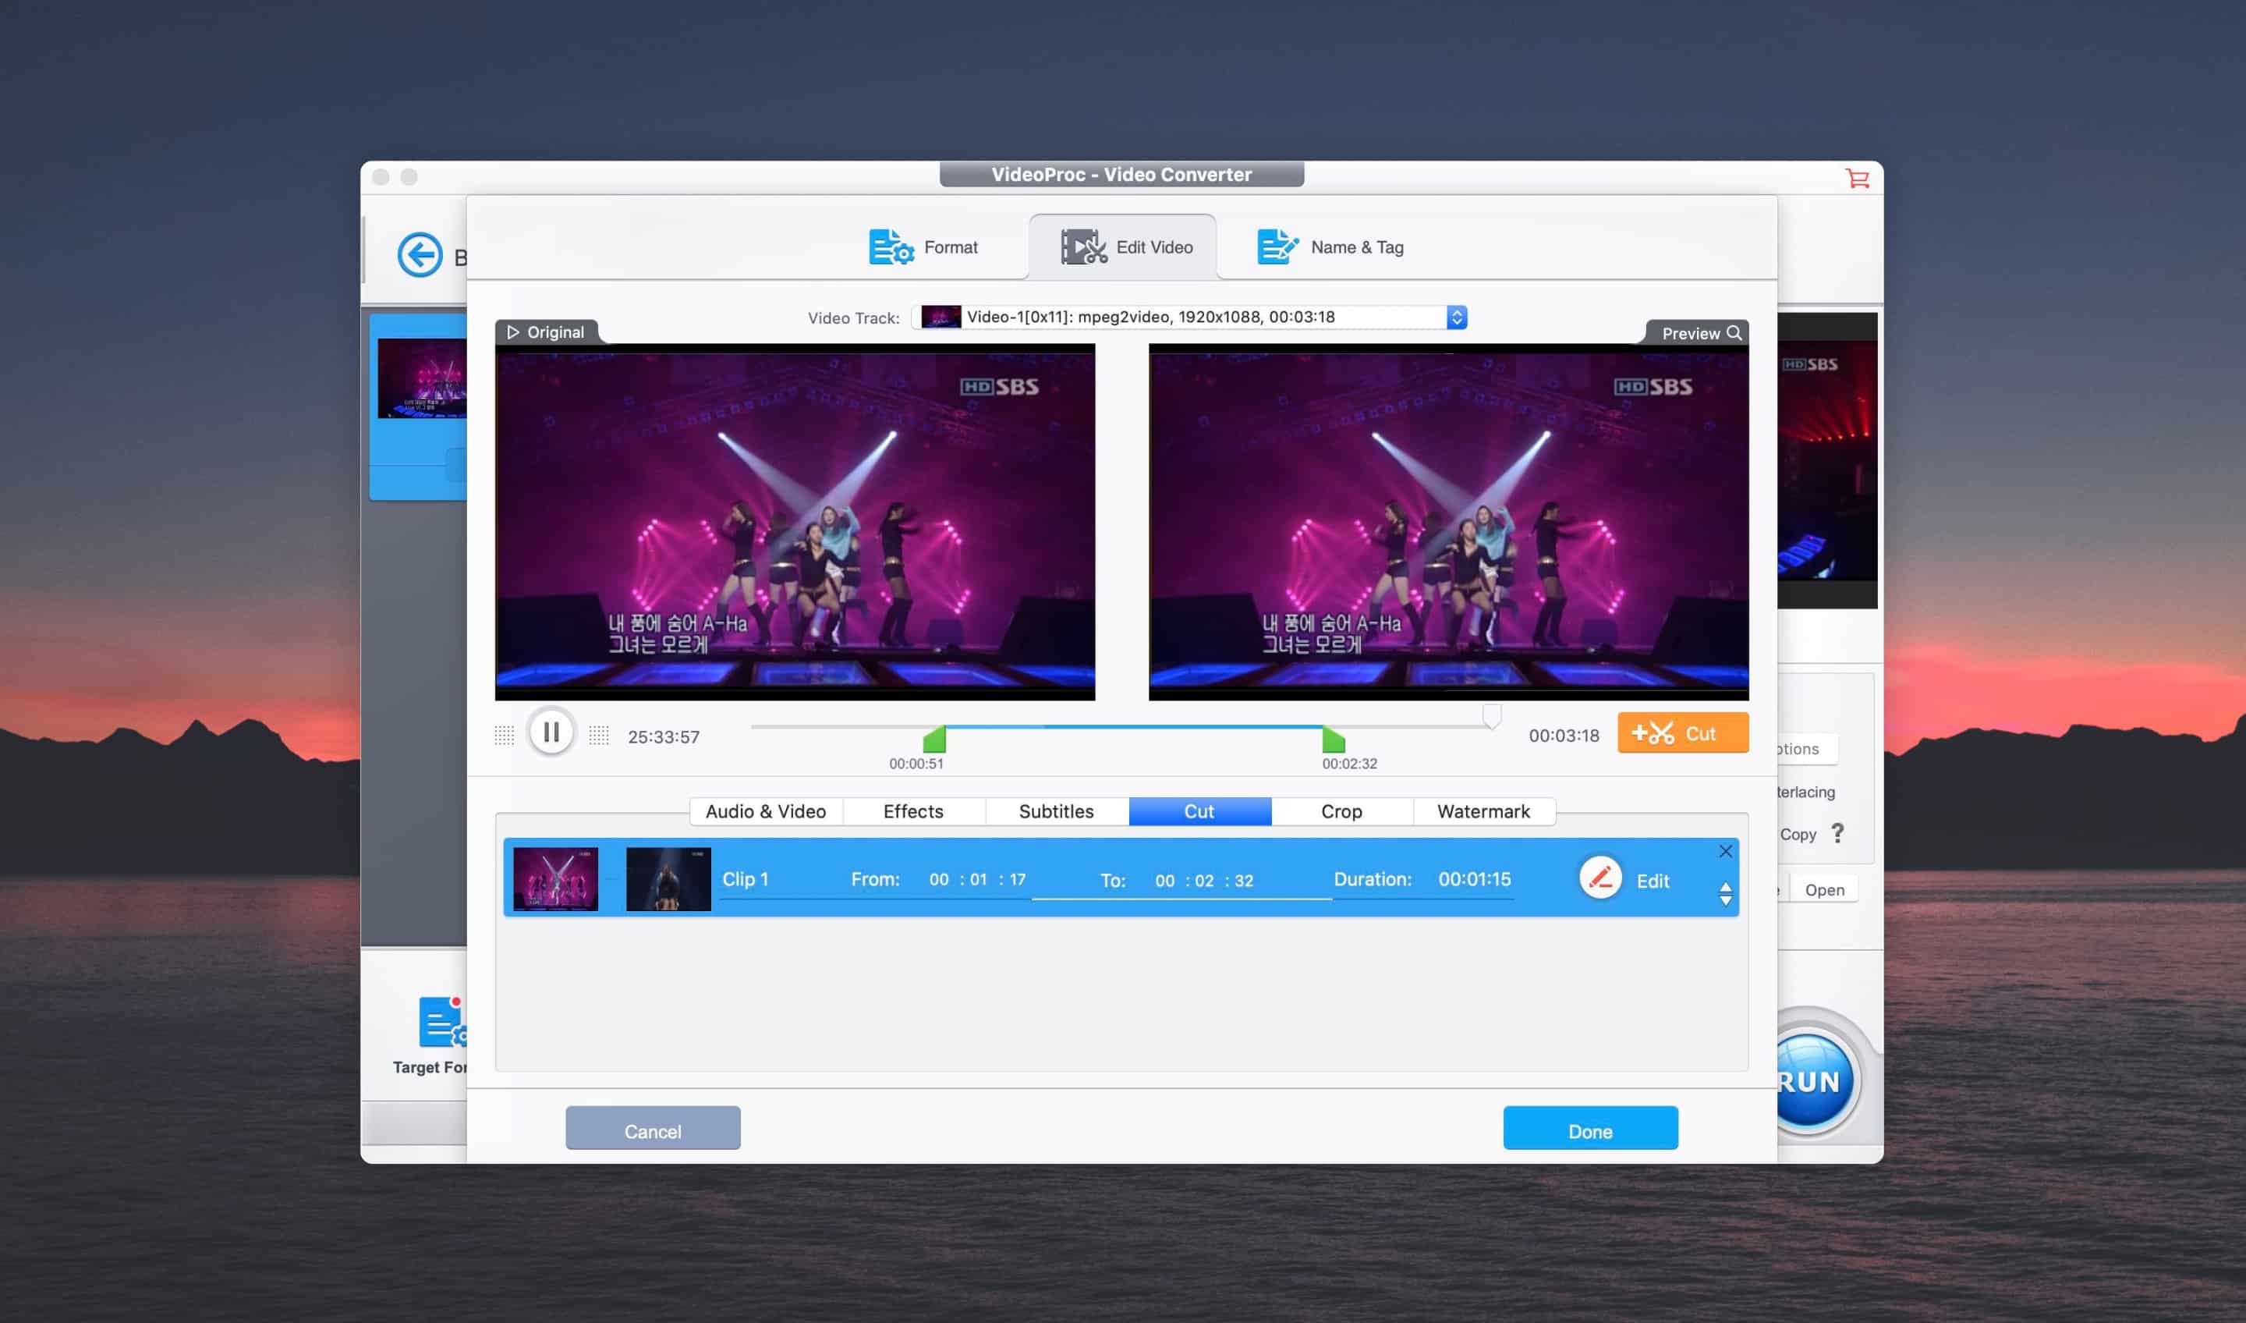Click the Preview video pane on right
Screen dimensions: 2246x1323
click(x=1448, y=523)
